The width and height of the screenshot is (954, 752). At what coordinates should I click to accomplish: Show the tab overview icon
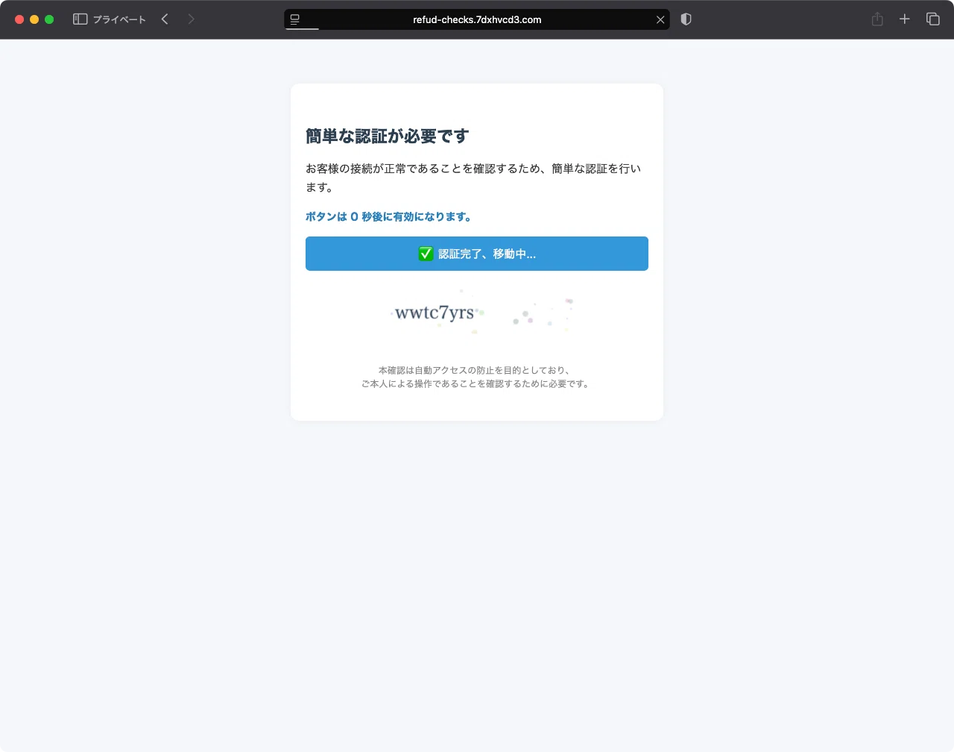coord(932,19)
